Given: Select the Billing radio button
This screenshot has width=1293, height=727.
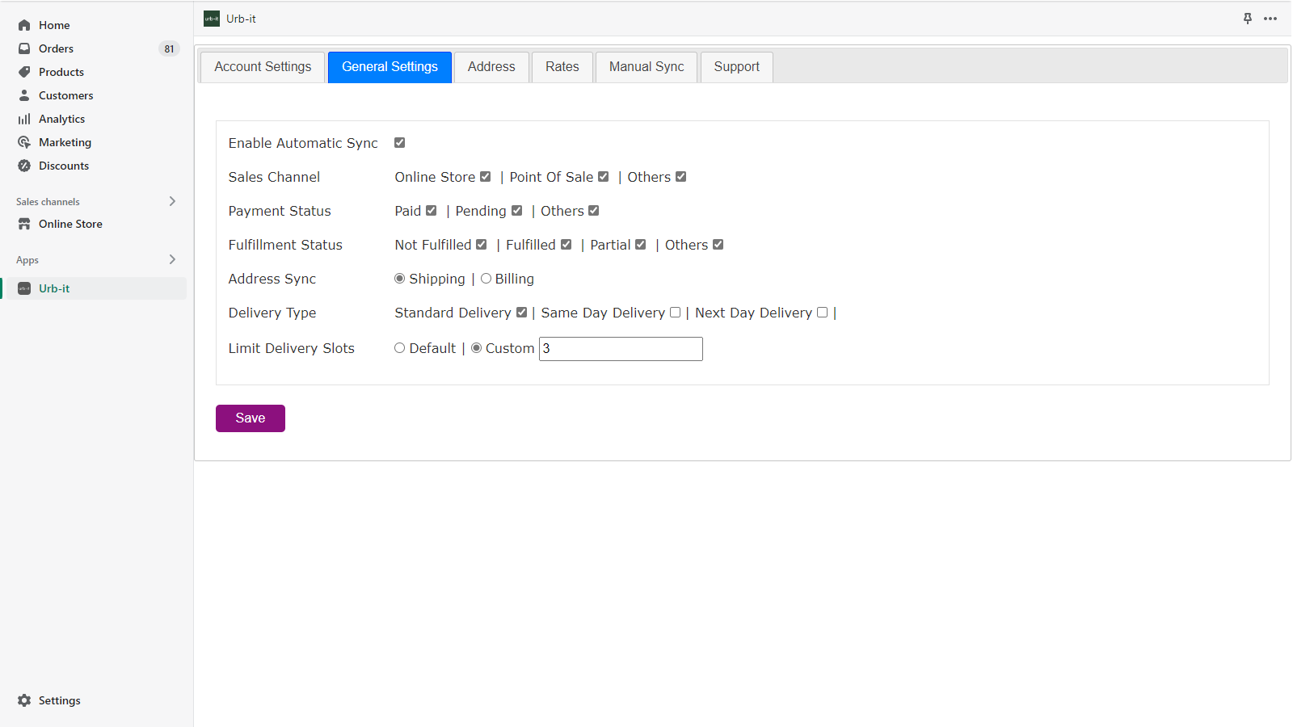Looking at the screenshot, I should click(486, 278).
